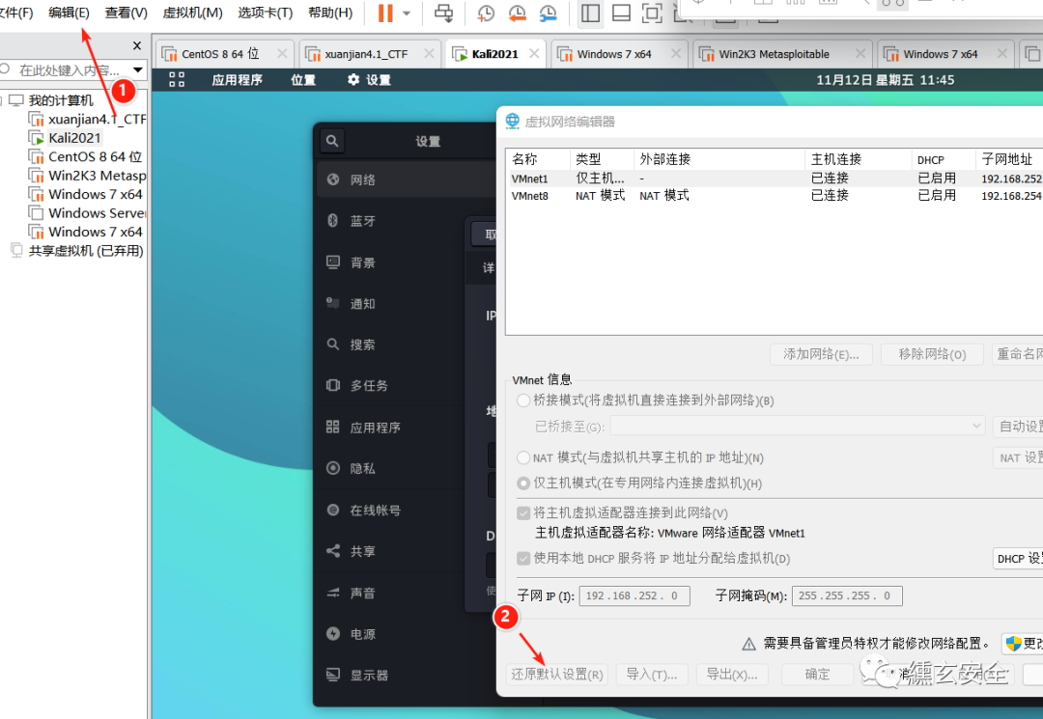Take a snapshot using the clock-plus icon
This screenshot has height=719, width=1043.
(x=486, y=13)
